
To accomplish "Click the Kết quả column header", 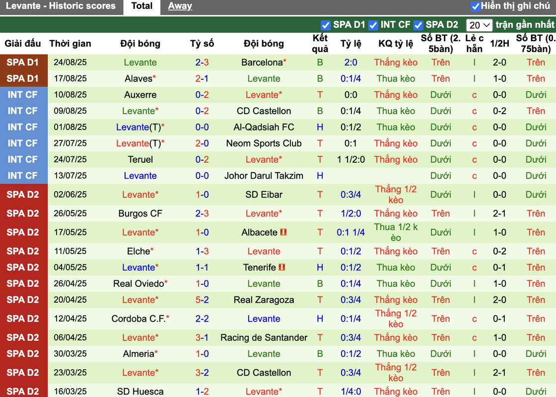I will point(320,43).
